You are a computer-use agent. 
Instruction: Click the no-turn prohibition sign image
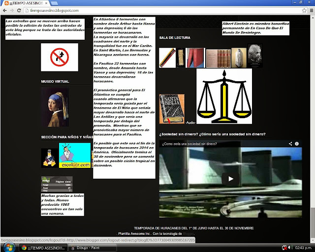(60, 57)
